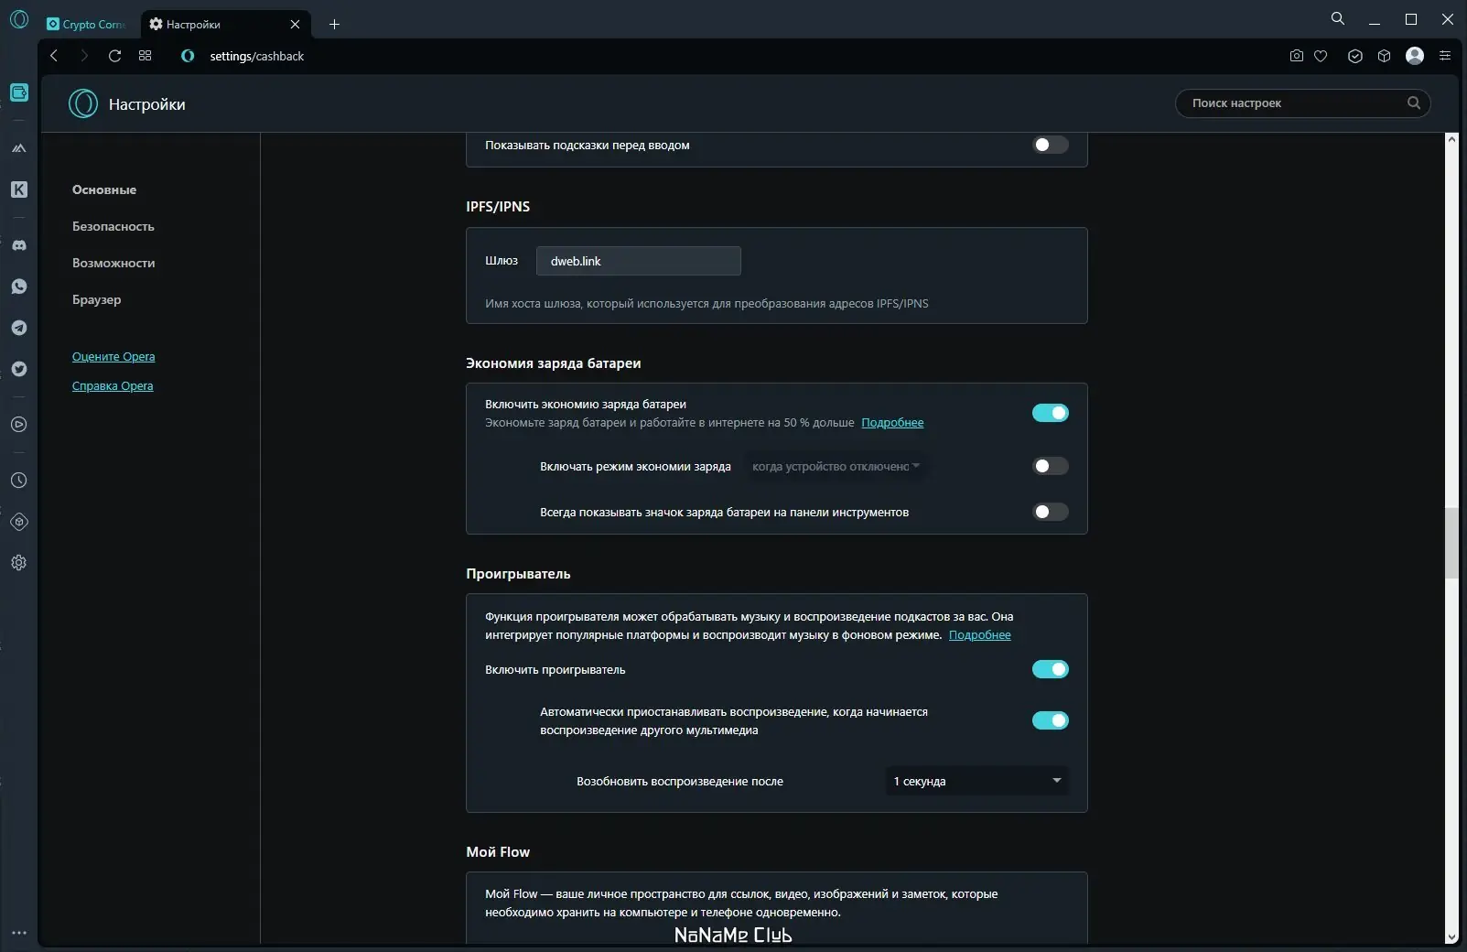Open Twitter in the sidebar
The height and width of the screenshot is (952, 1467).
tap(19, 369)
